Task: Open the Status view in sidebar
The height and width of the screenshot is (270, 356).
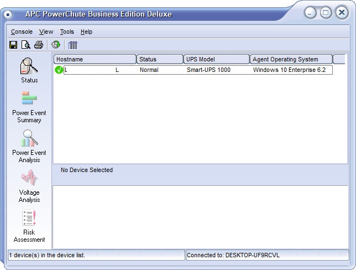Action: [29, 70]
